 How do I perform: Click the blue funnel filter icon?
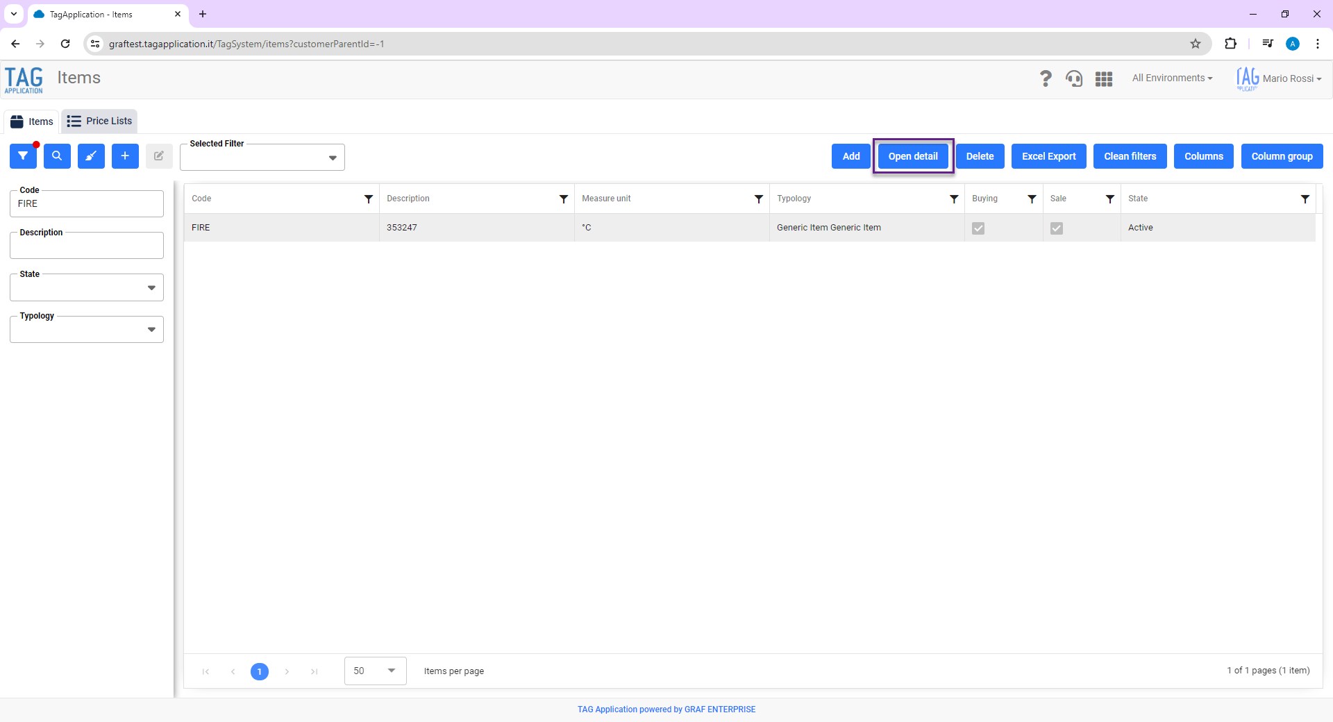(x=23, y=156)
